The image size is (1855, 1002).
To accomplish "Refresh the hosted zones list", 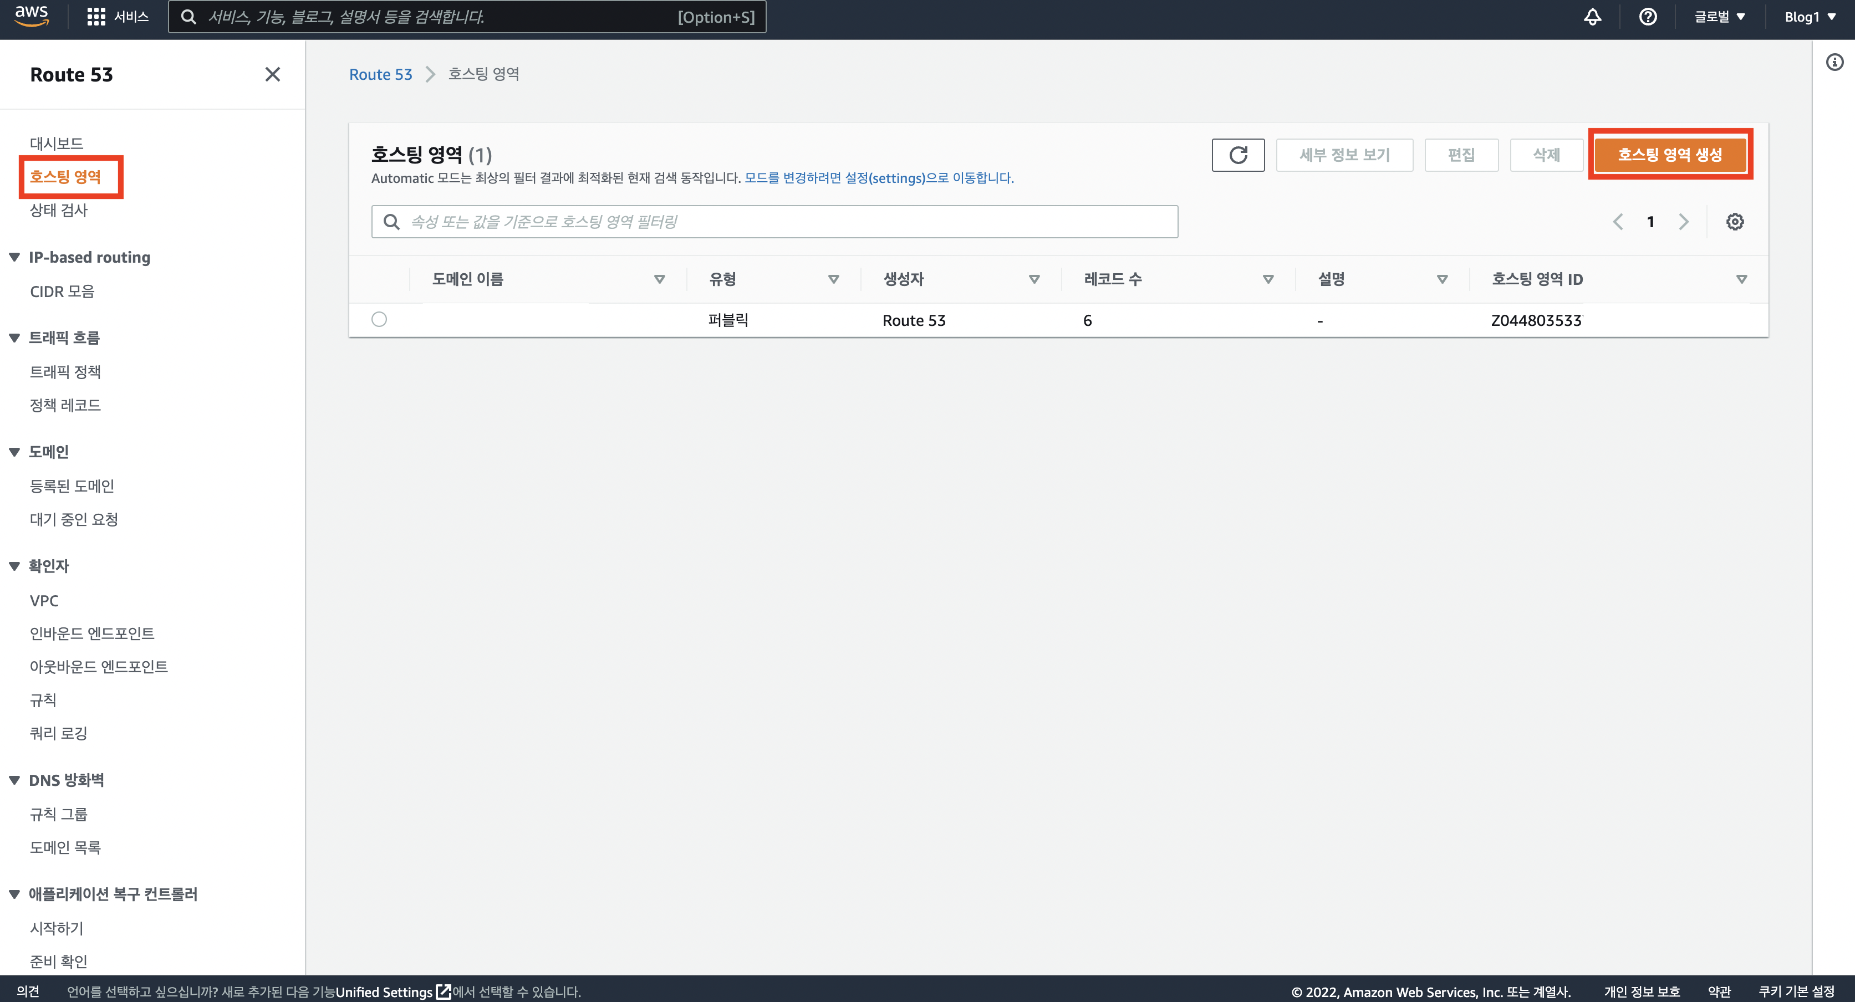I will (1237, 155).
